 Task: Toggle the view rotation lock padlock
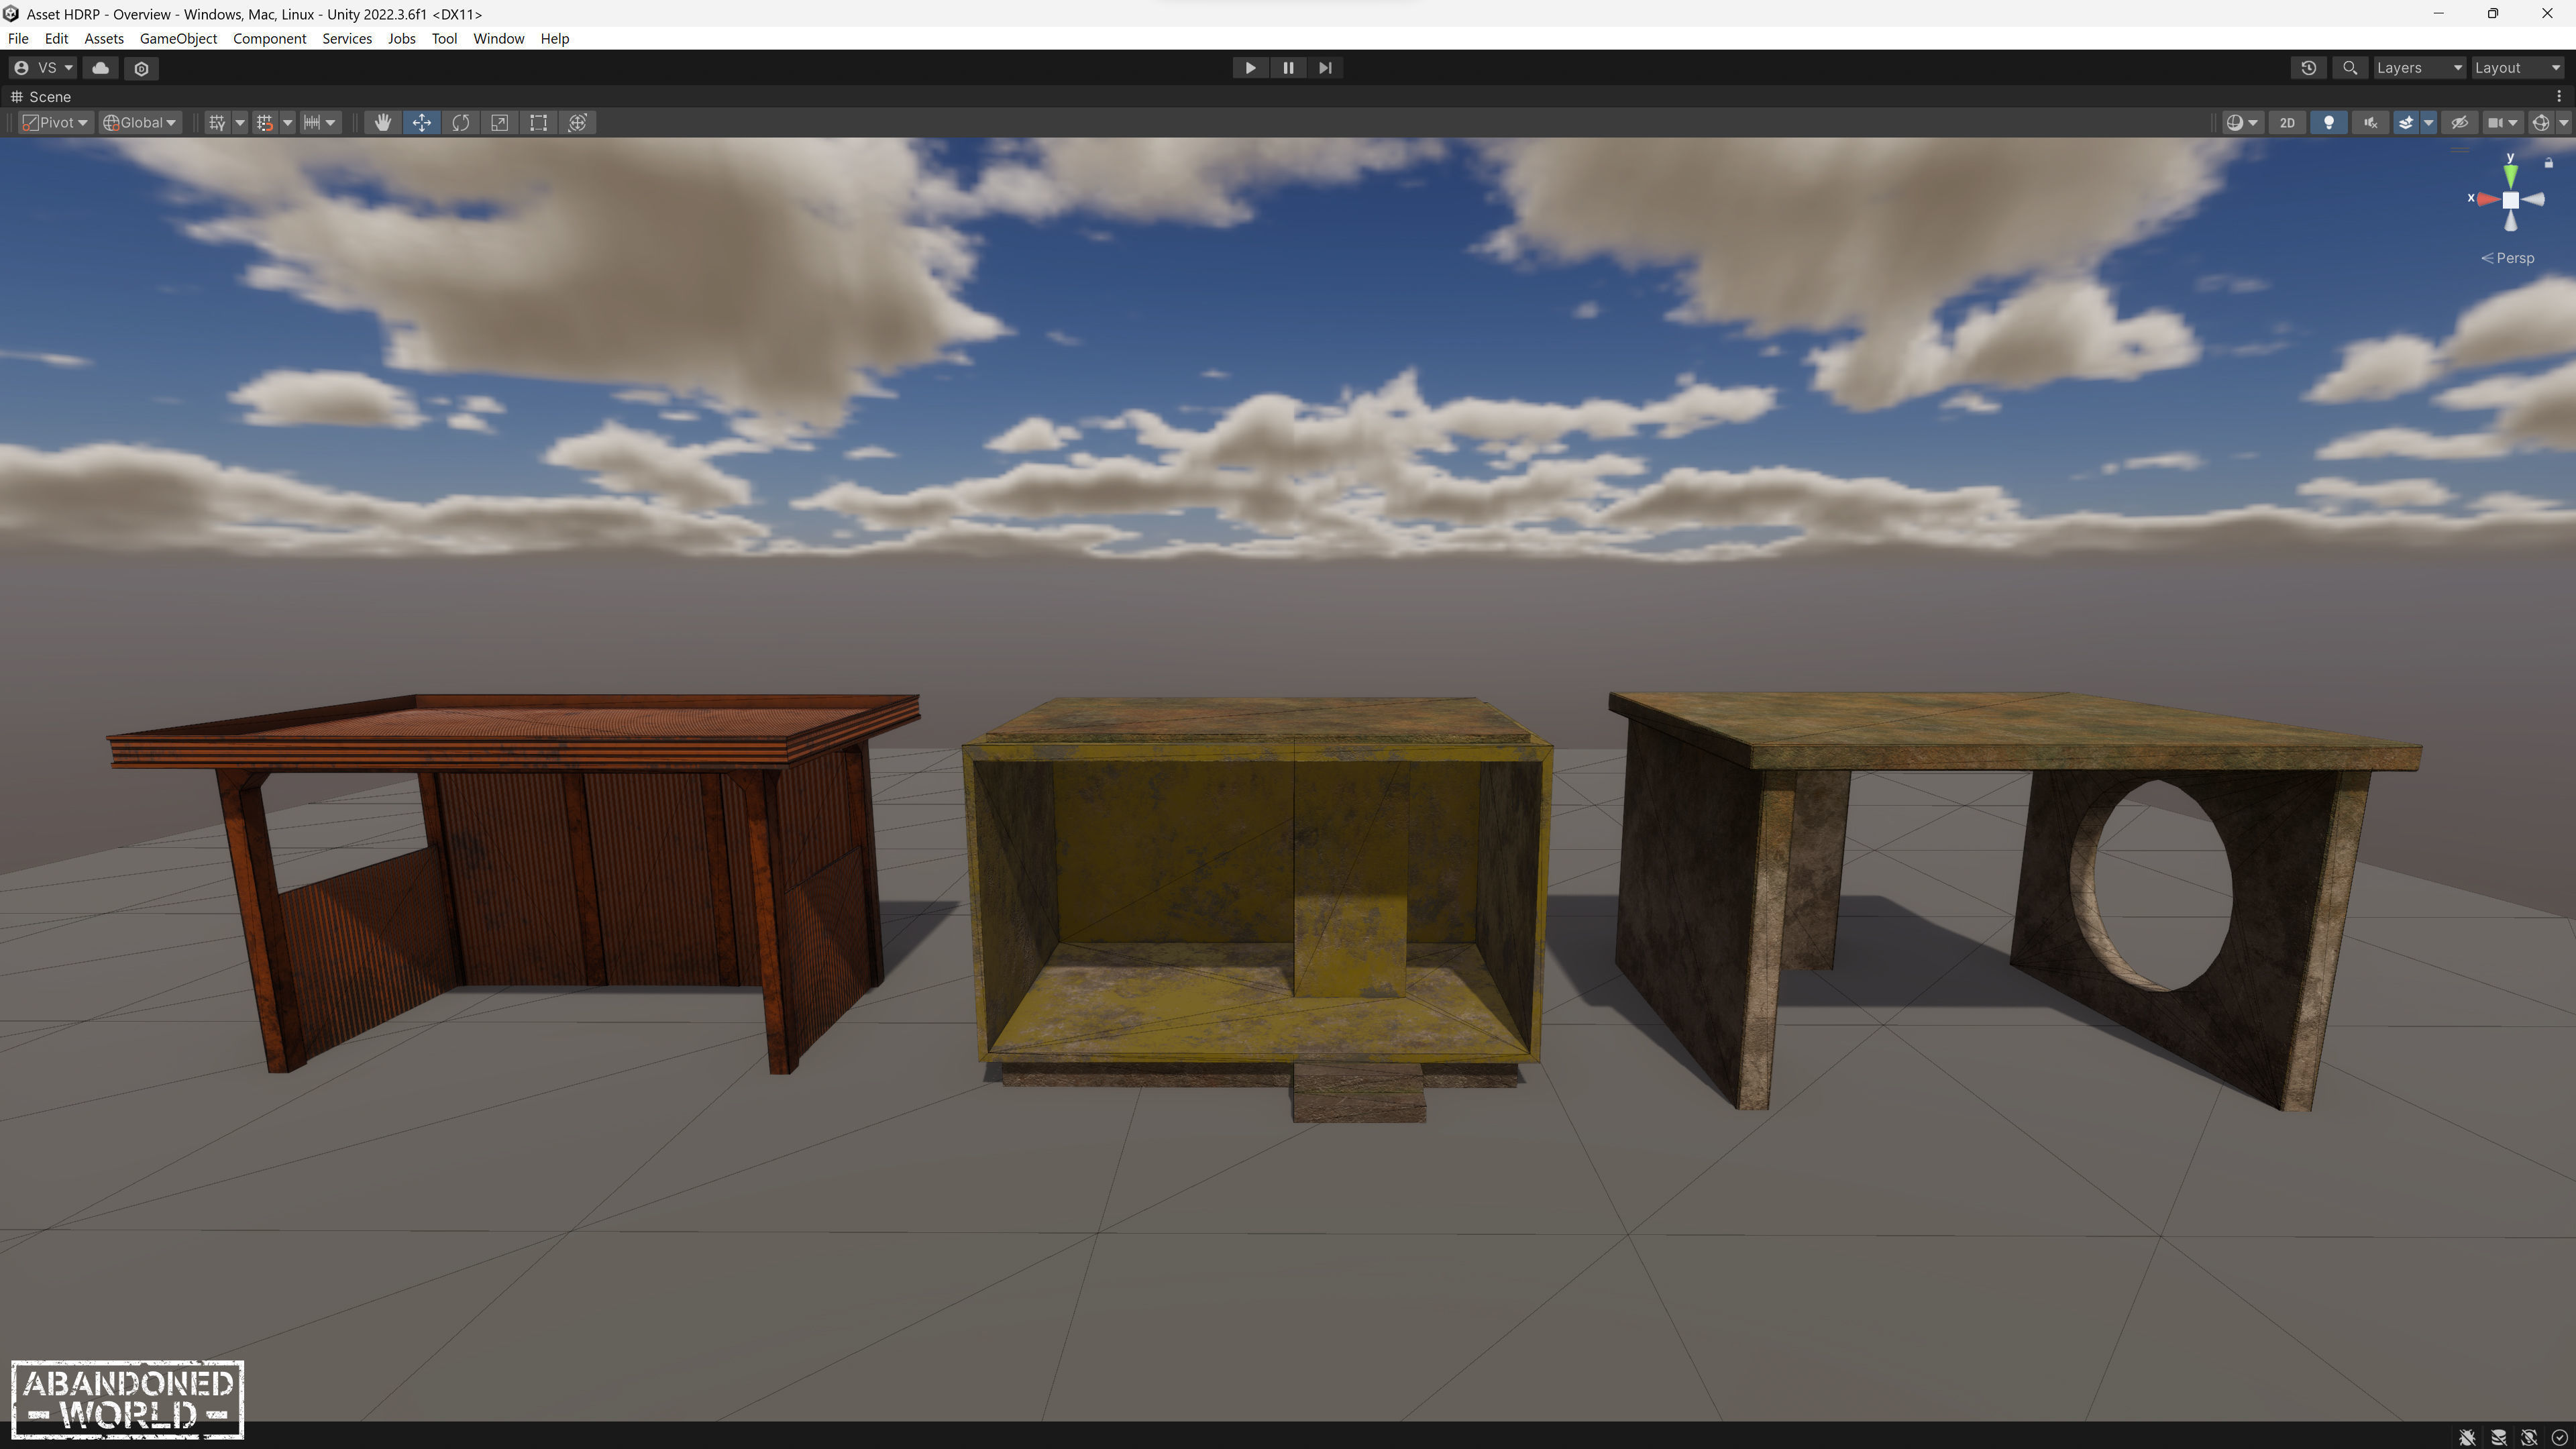(2549, 163)
